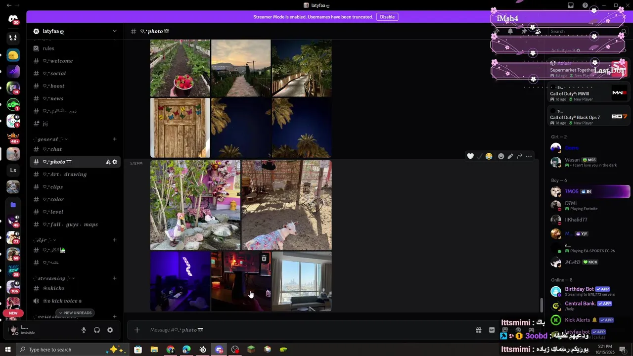Open the black cat server icon
Image resolution: width=633 pixels, height=356 pixels.
click(x=13, y=38)
